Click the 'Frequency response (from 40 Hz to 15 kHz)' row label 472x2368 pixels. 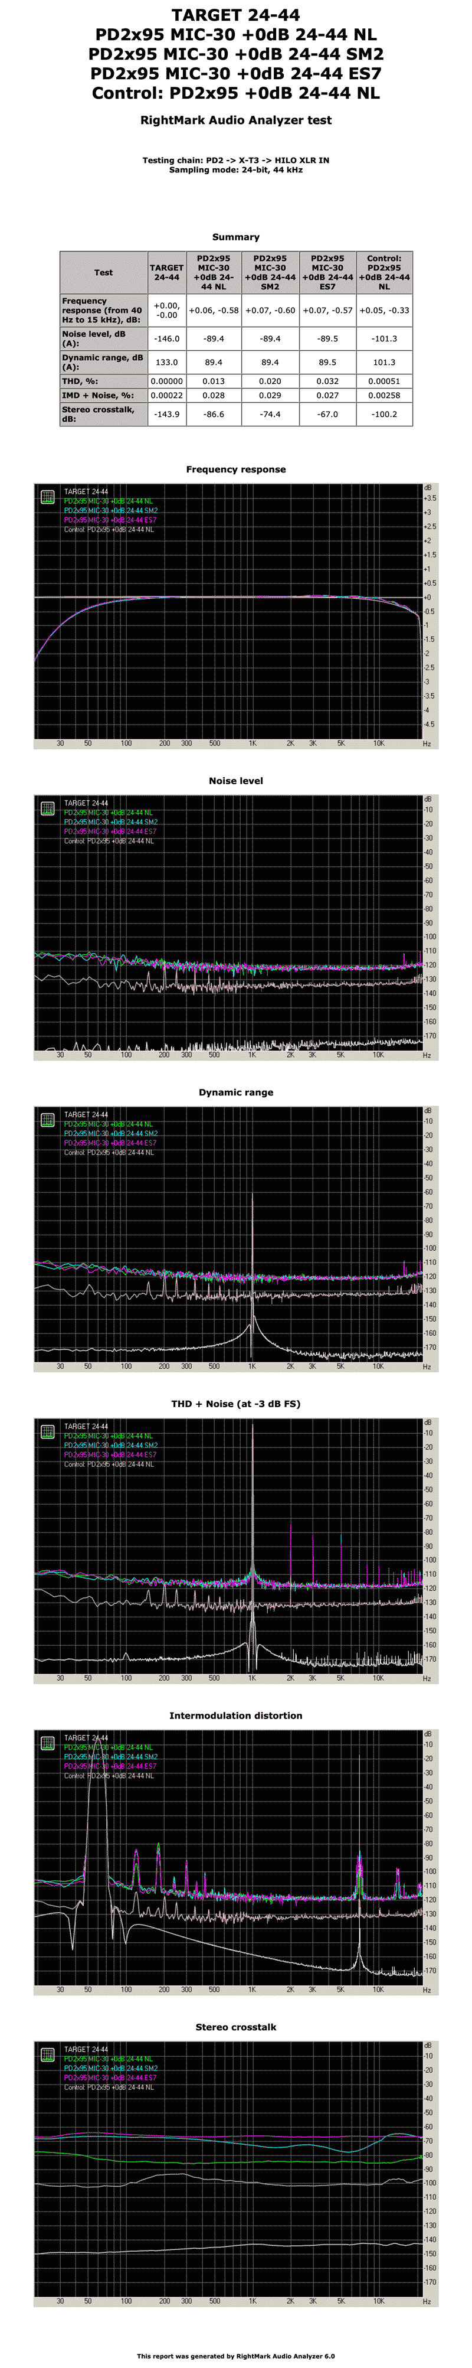click(104, 311)
